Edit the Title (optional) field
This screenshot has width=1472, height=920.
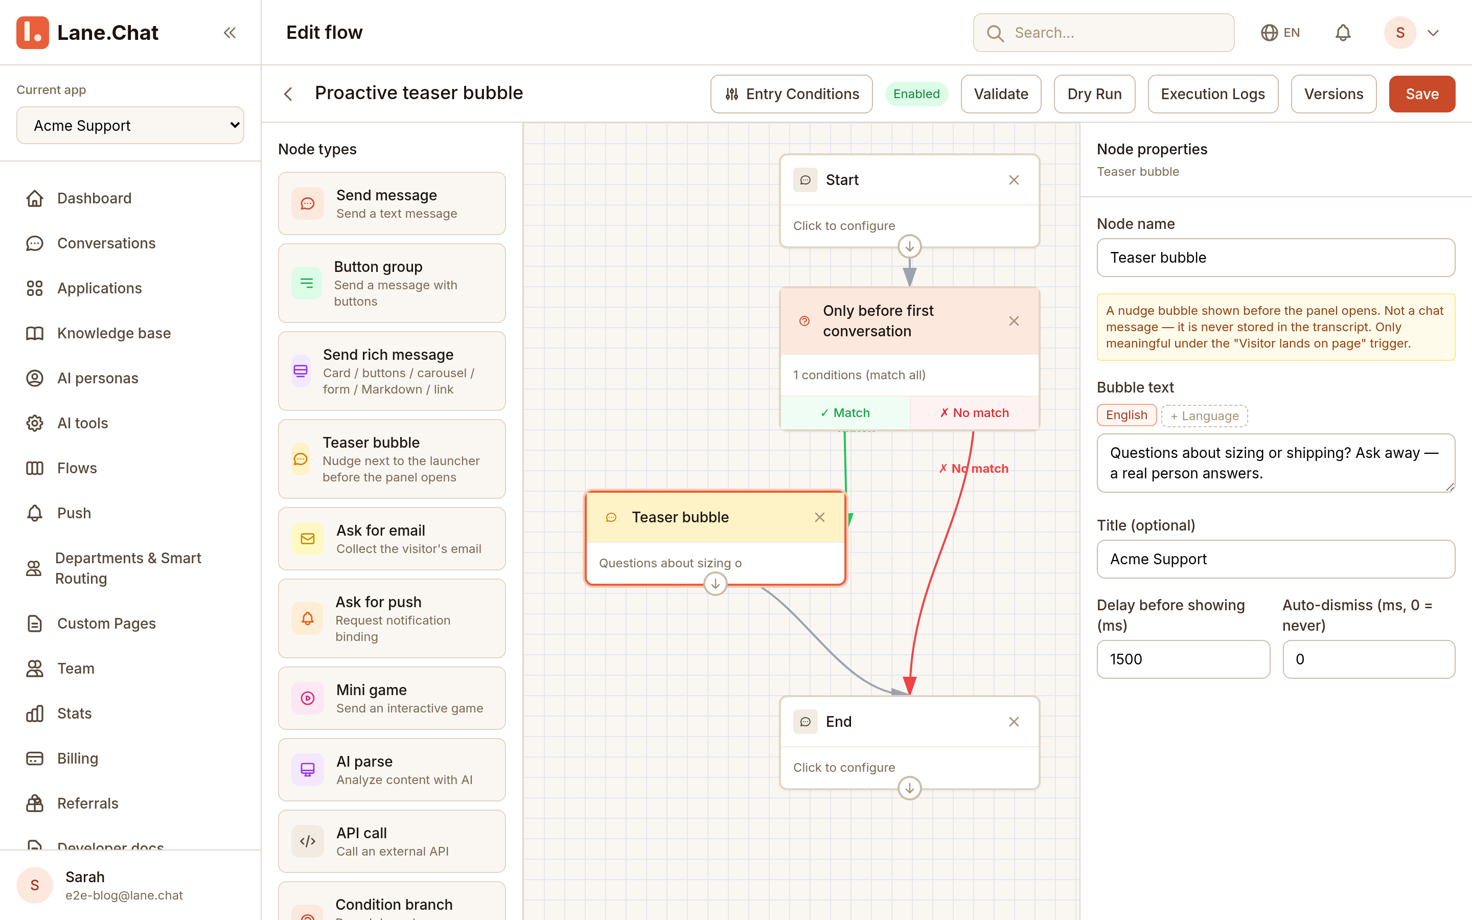tap(1276, 559)
